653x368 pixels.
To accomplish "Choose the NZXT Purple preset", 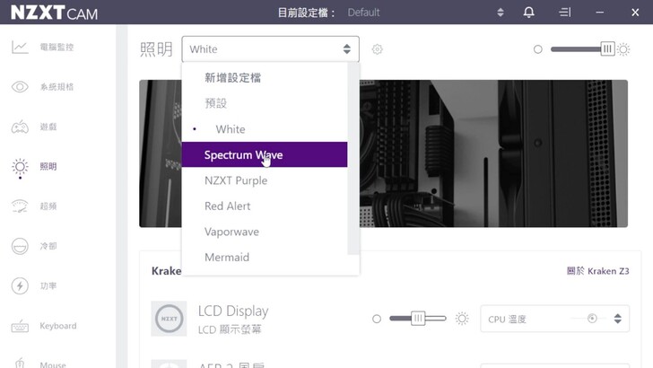I will pos(265,180).
